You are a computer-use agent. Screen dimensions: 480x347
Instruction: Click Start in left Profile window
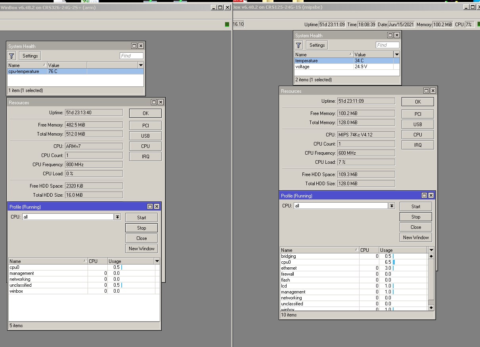pos(142,218)
